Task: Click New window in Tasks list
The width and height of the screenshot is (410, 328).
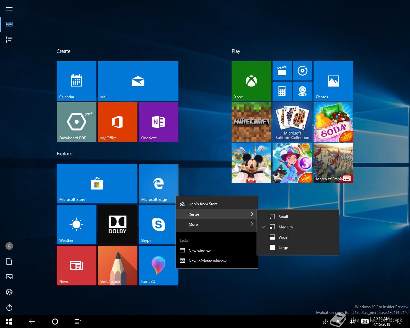Action: (x=200, y=251)
